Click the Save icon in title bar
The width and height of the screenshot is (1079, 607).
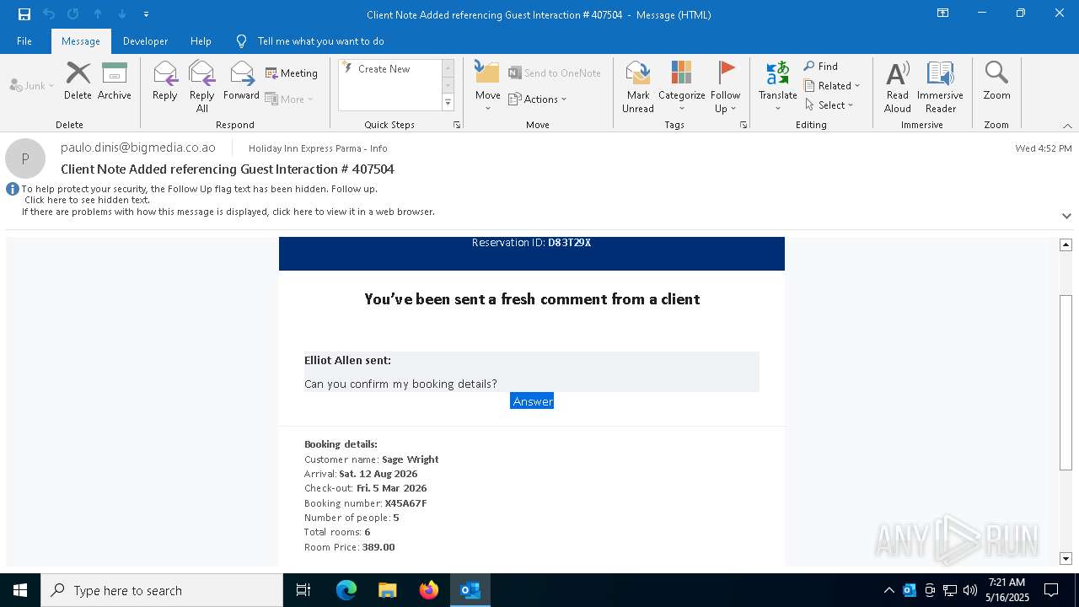[24, 14]
